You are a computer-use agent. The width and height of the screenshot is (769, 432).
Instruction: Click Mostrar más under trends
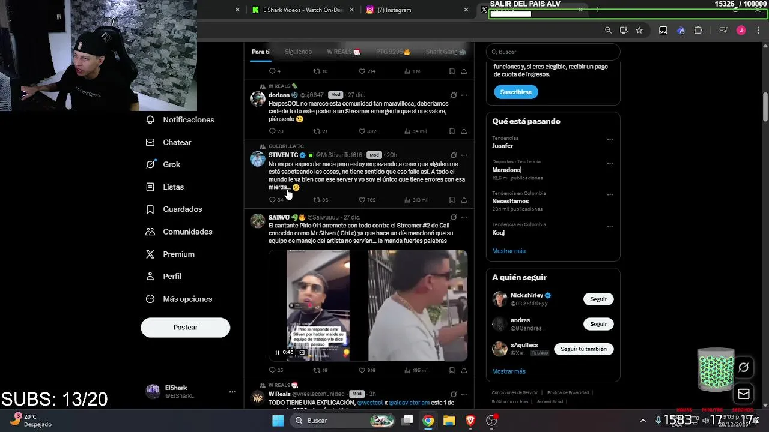[x=509, y=251]
